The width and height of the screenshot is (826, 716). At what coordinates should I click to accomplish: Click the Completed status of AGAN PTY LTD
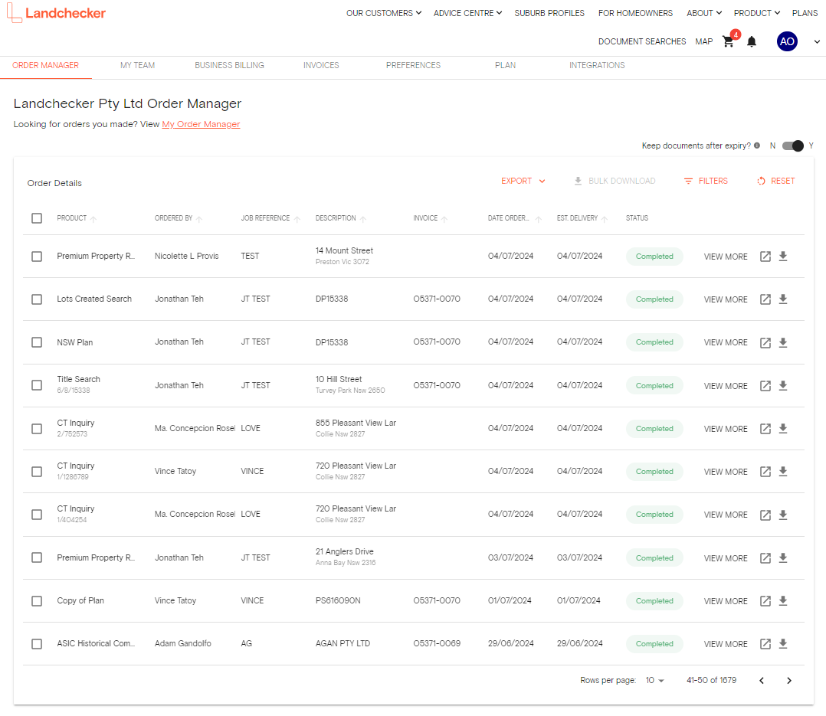click(x=654, y=644)
